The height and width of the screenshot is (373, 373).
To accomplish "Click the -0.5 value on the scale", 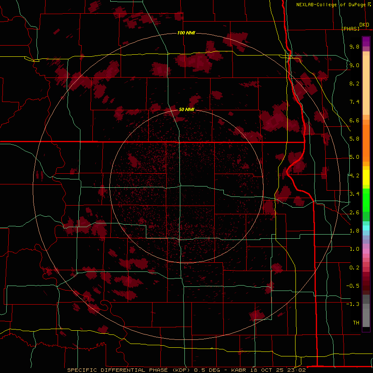I will [x=353, y=286].
